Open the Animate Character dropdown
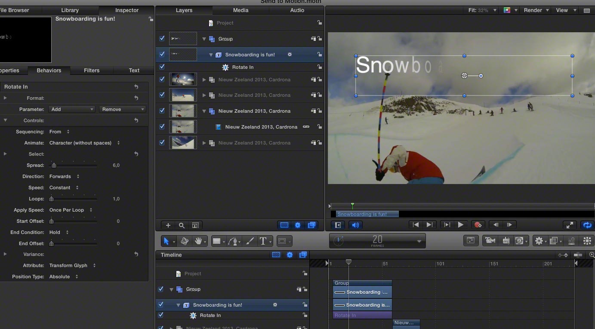 84,143
